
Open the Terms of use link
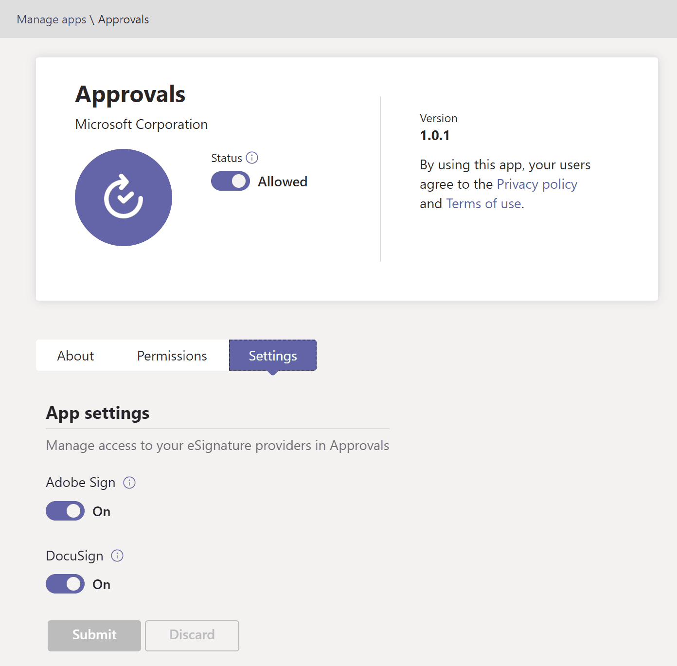click(x=484, y=203)
